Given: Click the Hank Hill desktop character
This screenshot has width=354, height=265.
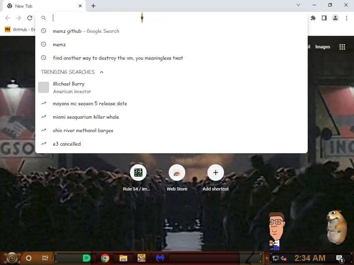Looking at the screenshot, I should point(276,232).
